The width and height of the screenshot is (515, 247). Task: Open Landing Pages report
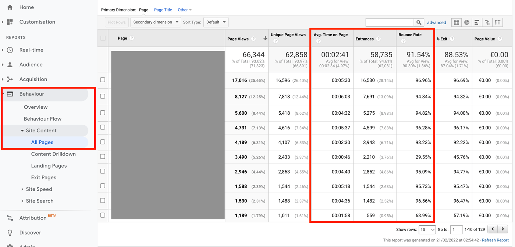click(x=49, y=166)
